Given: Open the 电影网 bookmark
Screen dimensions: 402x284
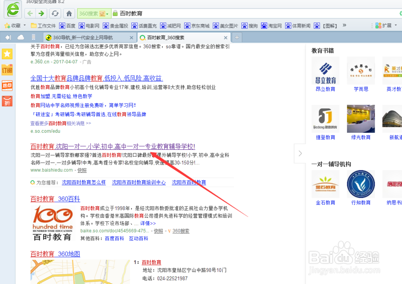Looking at the screenshot, I should tap(89, 26).
